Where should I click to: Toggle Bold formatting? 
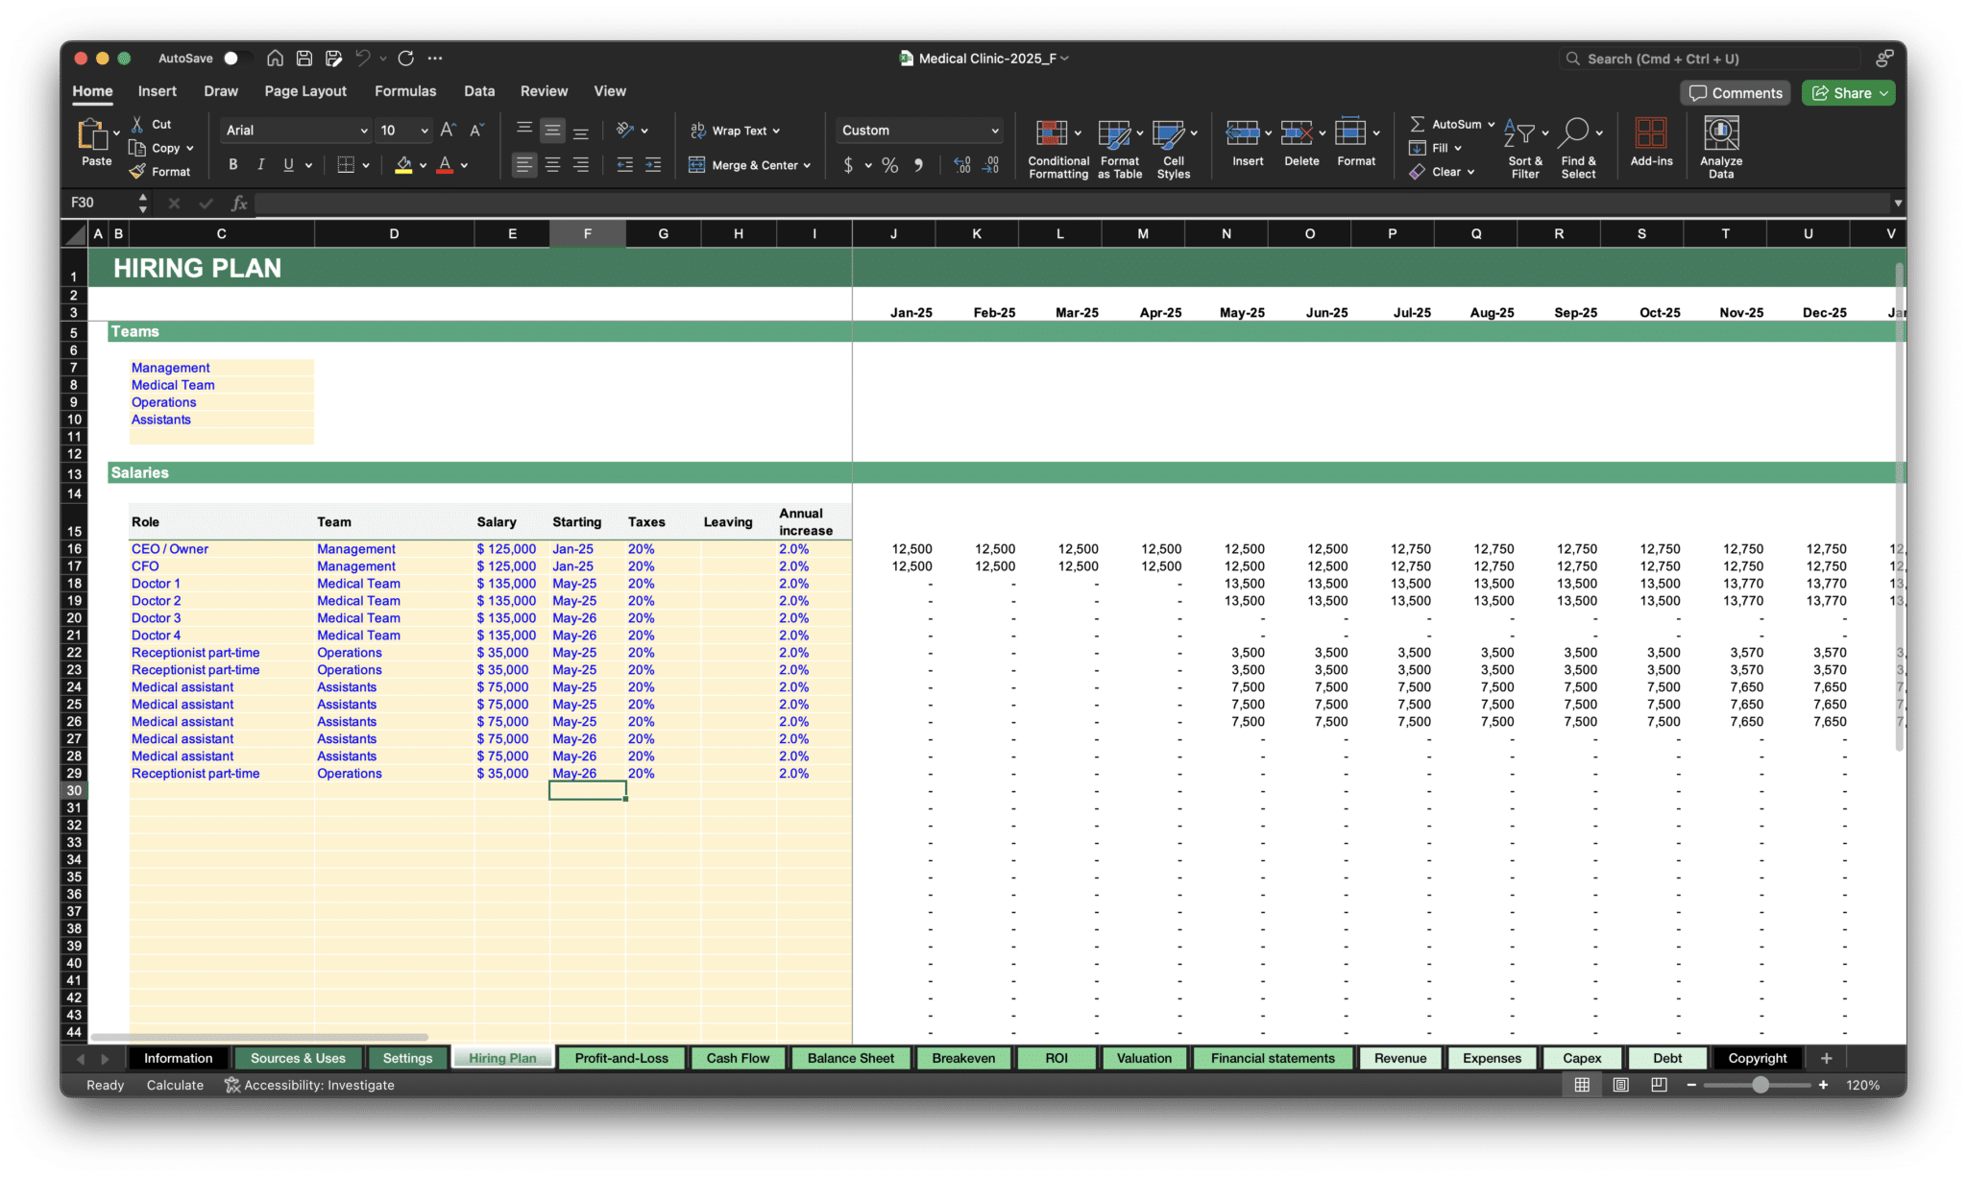click(232, 165)
